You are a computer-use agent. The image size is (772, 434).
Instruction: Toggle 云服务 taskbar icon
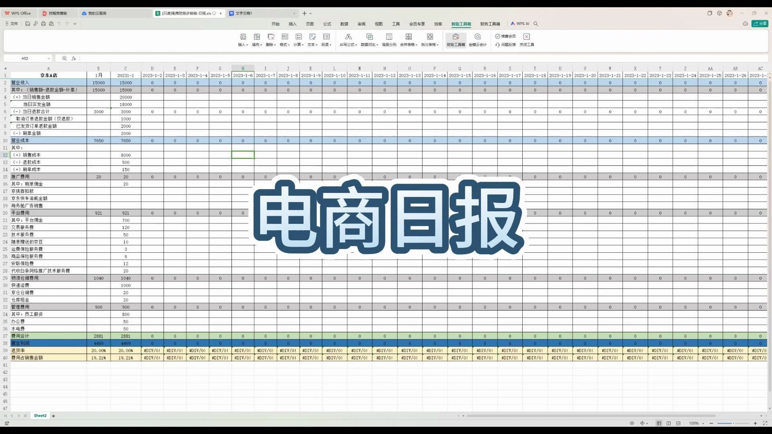94,13
